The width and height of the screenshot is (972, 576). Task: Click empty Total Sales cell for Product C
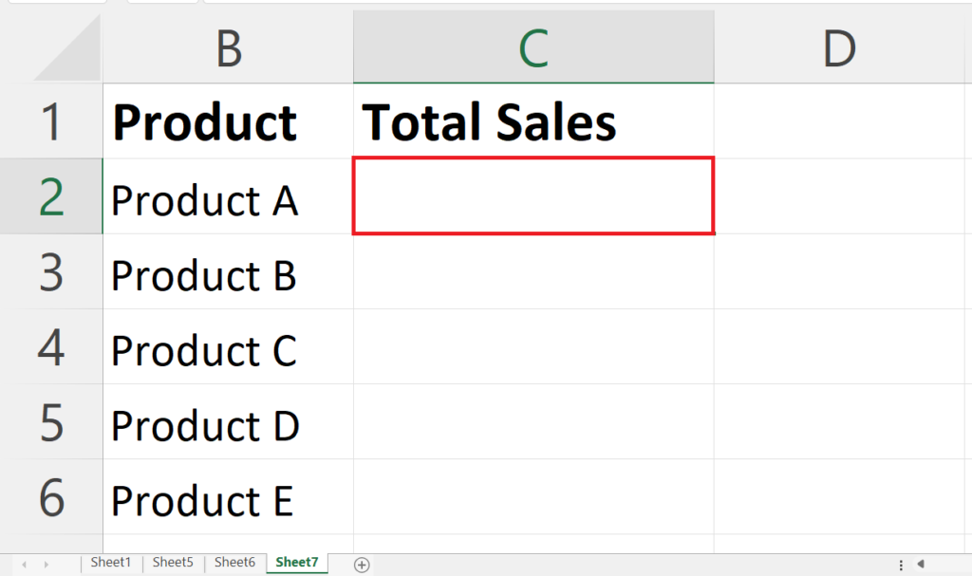click(533, 346)
